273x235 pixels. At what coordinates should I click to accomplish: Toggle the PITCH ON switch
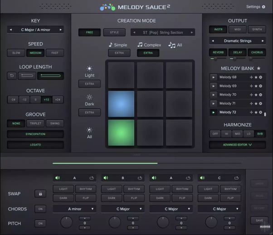tap(40, 223)
